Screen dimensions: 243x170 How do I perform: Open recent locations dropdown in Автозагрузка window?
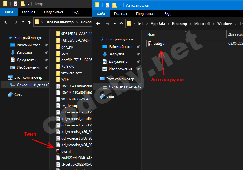coord(115,24)
